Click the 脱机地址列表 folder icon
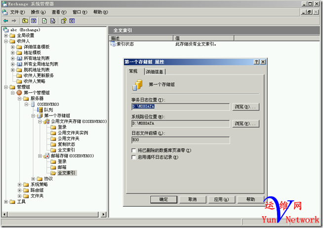The image size is (323, 228). (19, 70)
